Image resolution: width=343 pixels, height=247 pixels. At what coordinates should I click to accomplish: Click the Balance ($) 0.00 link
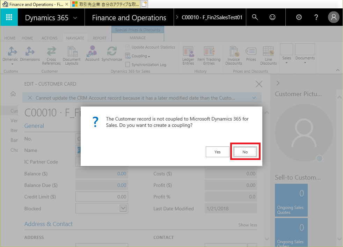pos(122,174)
